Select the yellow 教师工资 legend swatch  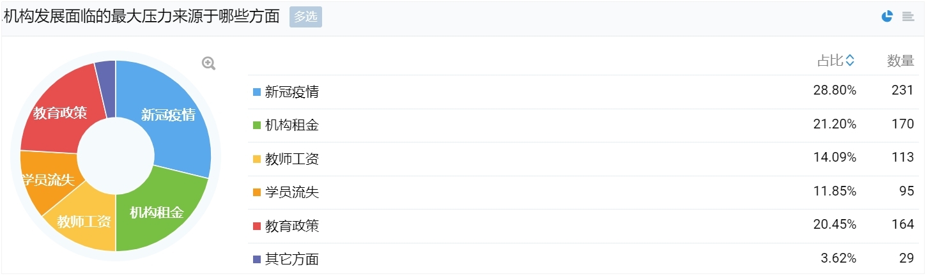pyautogui.click(x=257, y=159)
